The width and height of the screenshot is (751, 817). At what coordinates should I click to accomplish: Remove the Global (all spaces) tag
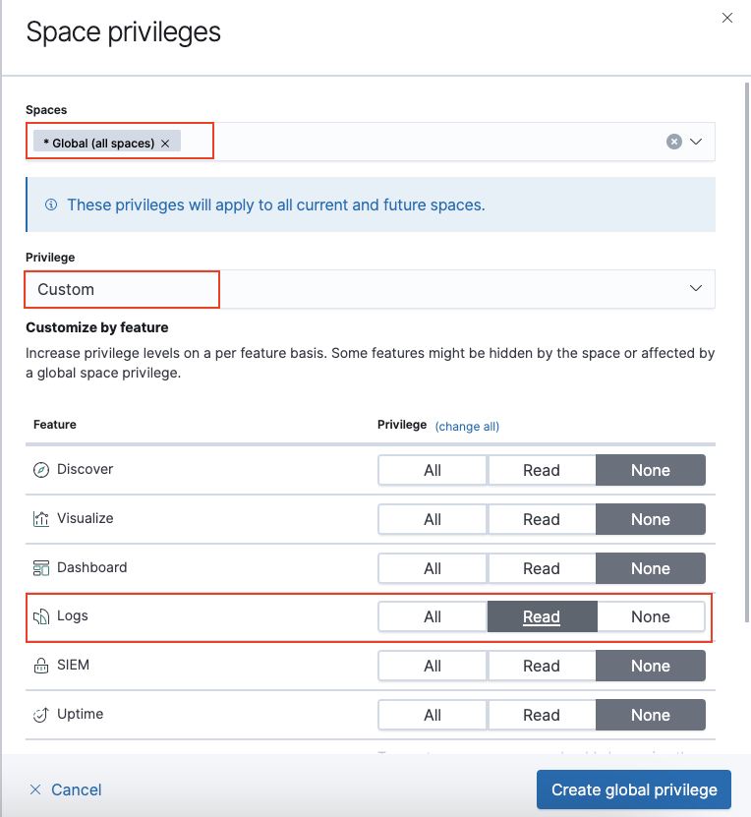(165, 144)
